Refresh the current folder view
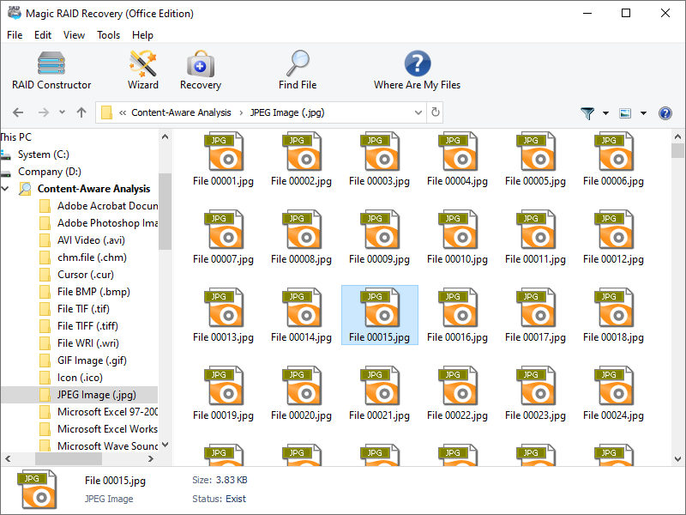The width and height of the screenshot is (686, 515). pos(436,112)
